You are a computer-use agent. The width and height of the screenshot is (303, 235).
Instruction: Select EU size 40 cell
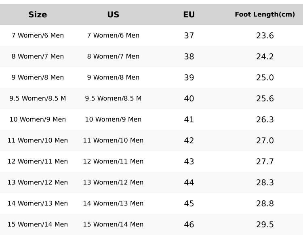pos(189,99)
